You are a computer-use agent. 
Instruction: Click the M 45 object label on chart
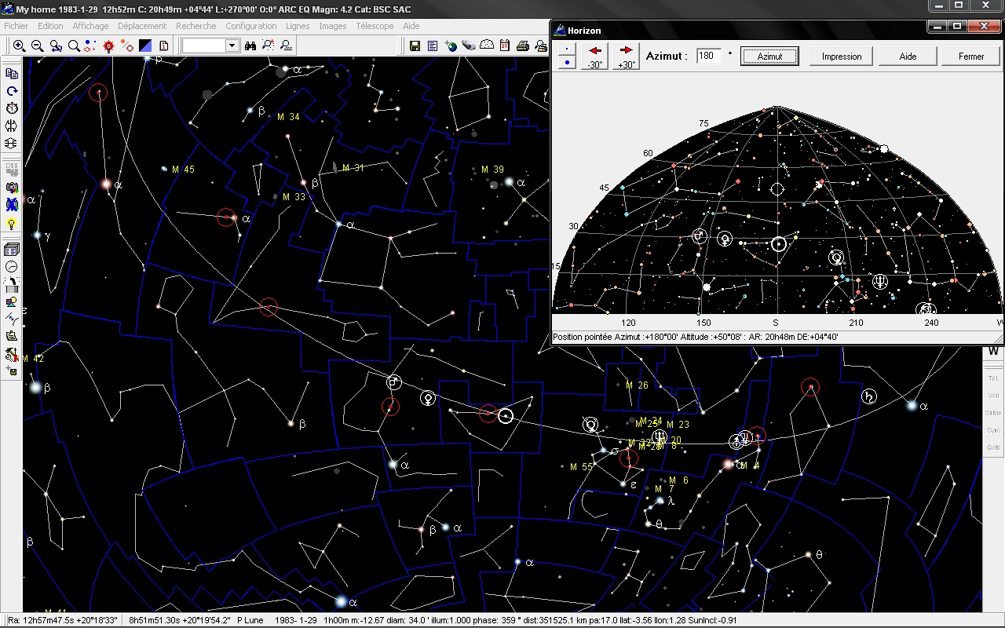[x=182, y=170]
